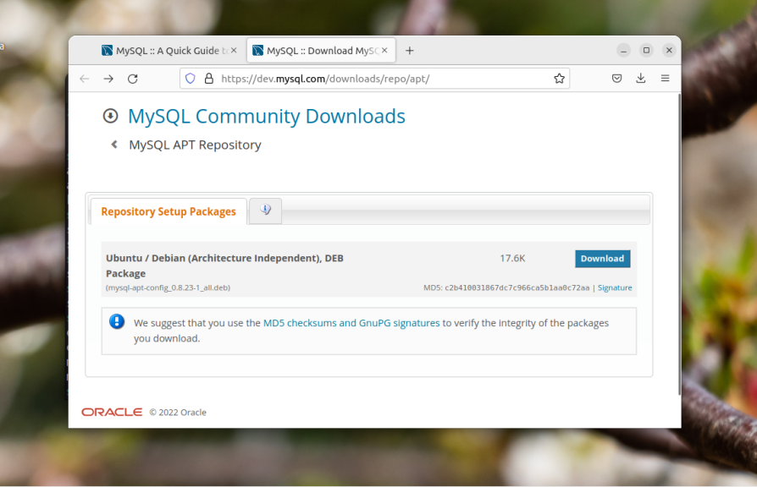Image resolution: width=757 pixels, height=487 pixels.
Task: Click the browser back arrow
Action: click(x=84, y=79)
